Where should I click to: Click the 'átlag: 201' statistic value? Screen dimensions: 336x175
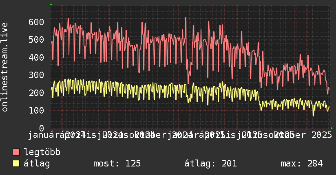(210, 164)
